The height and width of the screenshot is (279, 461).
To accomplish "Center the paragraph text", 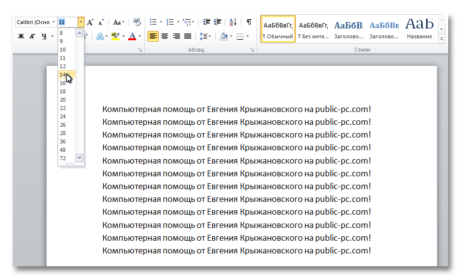I will (x=165, y=36).
